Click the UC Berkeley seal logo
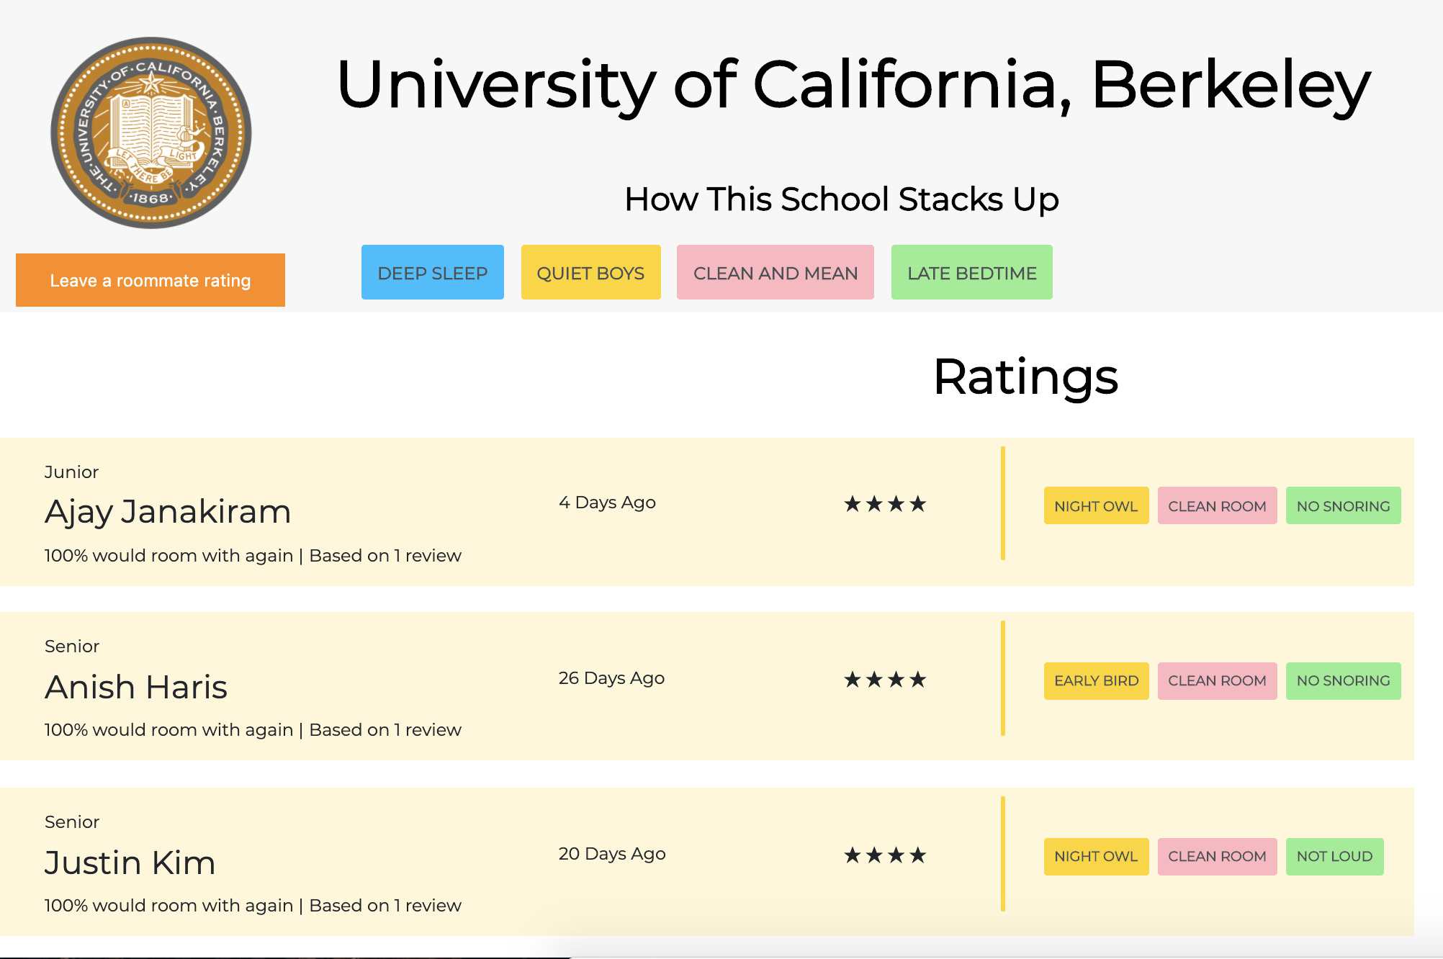1443x959 pixels. point(151,133)
